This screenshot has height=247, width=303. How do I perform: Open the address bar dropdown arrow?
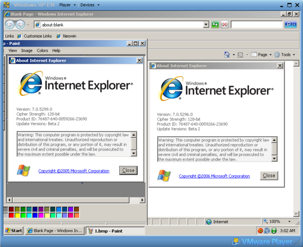tap(206, 24)
